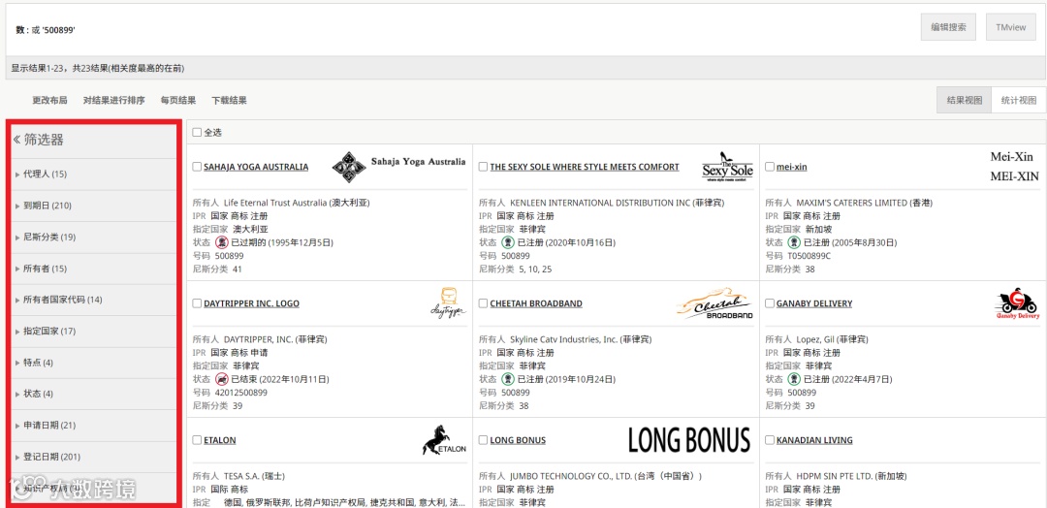Collapse the 筛选器 filter panel chevron
The image size is (1047, 508).
coord(16,140)
